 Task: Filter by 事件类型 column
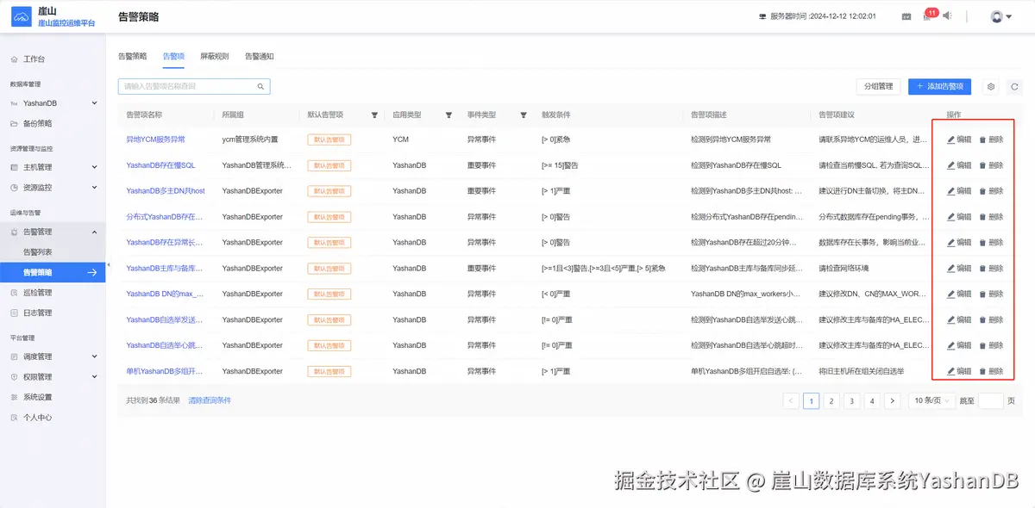coord(524,115)
